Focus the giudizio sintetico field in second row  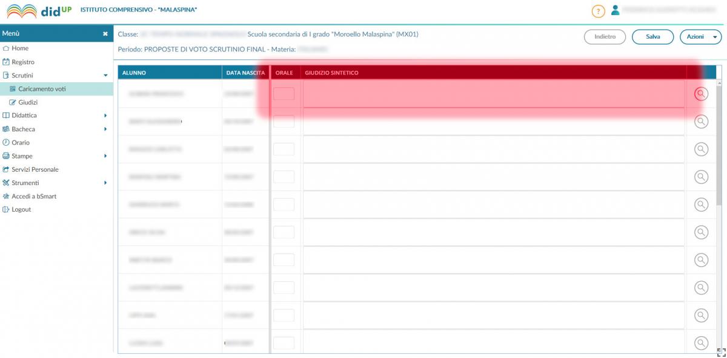pyautogui.click(x=494, y=122)
